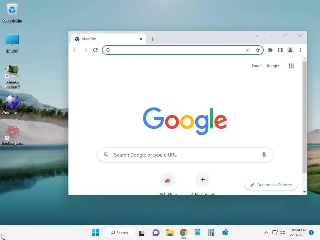Click the taskbar Search box
This screenshot has width=320, height=240.
pyautogui.click(x=119, y=232)
